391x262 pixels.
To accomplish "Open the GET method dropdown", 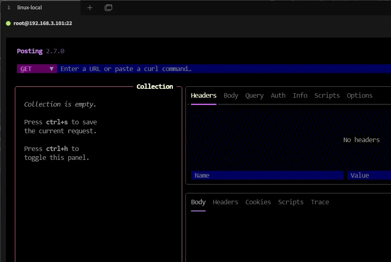I will [37, 69].
